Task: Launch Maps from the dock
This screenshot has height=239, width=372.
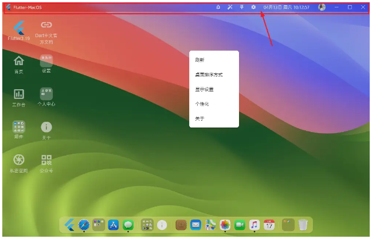Action: pyautogui.click(x=210, y=225)
